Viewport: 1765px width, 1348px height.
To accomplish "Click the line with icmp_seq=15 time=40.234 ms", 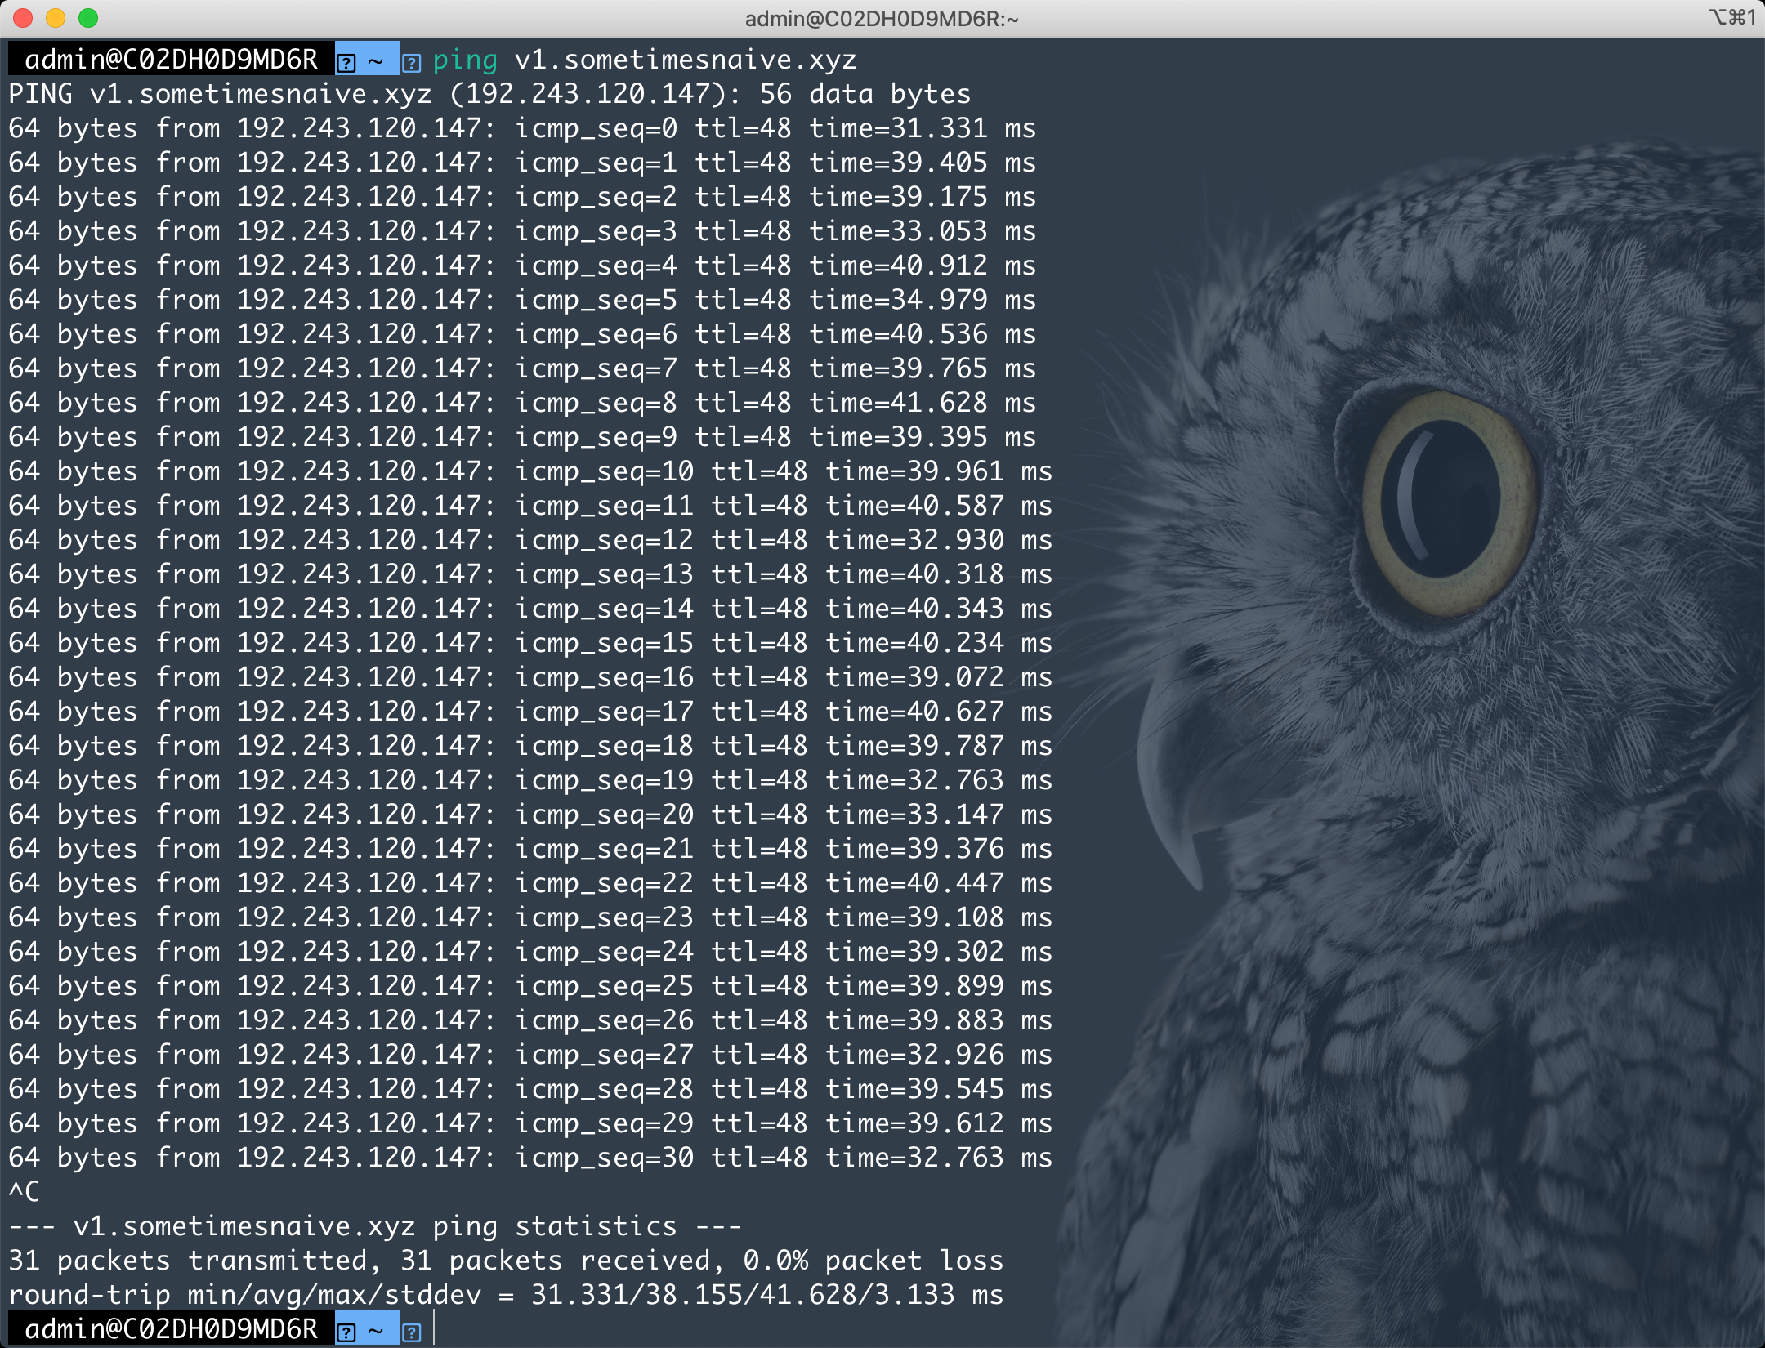I will click(x=530, y=643).
